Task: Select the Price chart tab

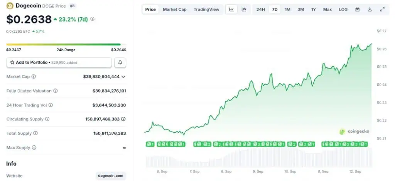Action: [150, 10]
